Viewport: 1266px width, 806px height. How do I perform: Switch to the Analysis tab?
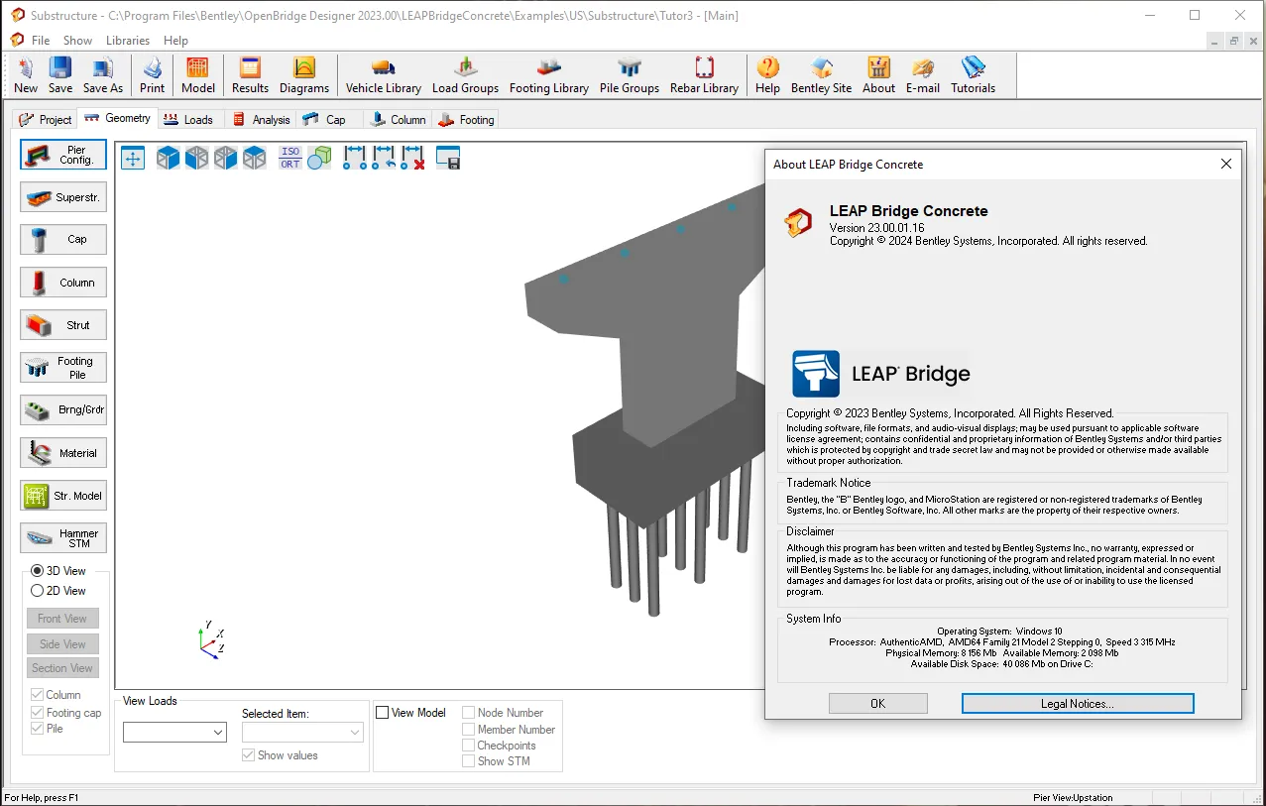click(261, 119)
